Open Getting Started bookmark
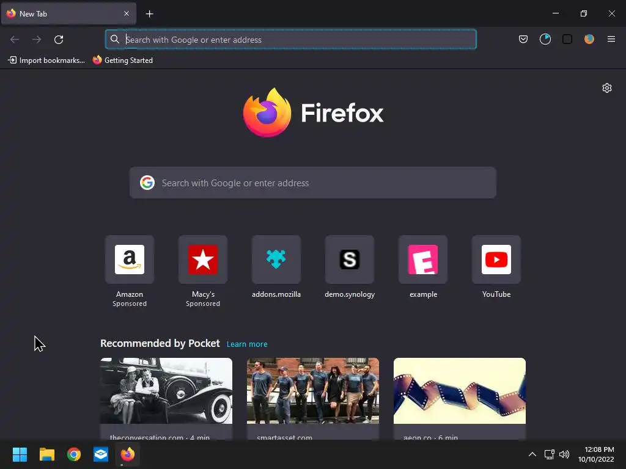626x469 pixels. pos(123,60)
